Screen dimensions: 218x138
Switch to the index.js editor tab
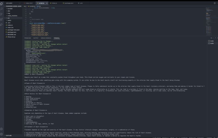point(54,3)
